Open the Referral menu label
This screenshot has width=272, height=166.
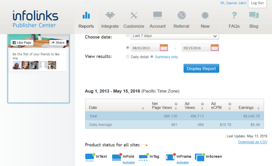(181, 26)
